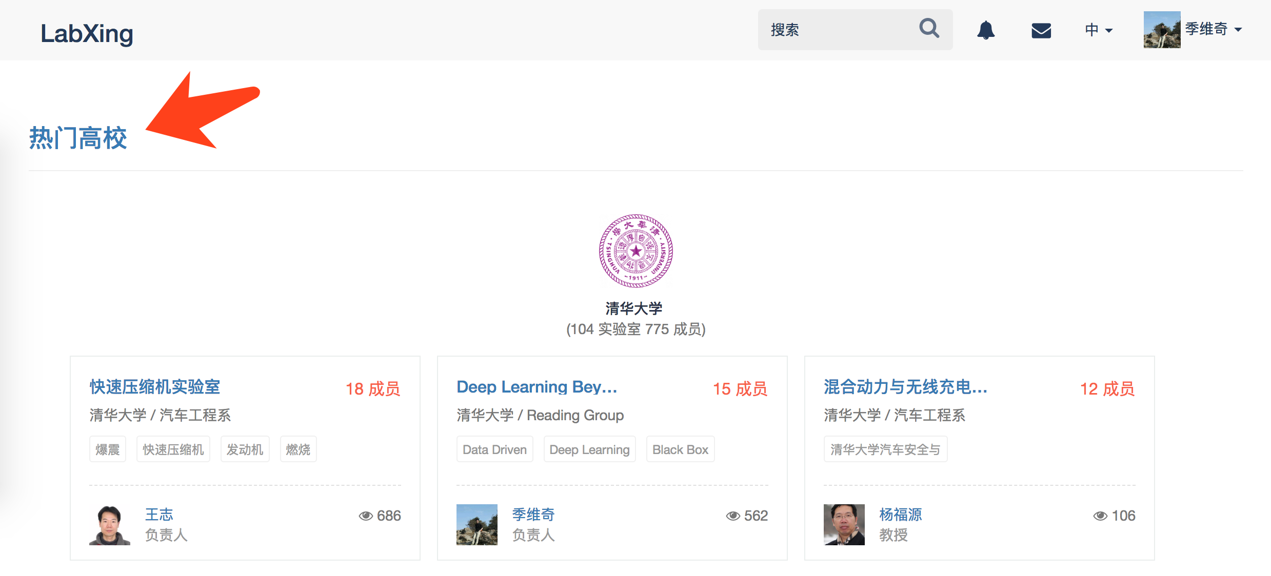The height and width of the screenshot is (576, 1271).
Task: Click the 王志 profile photo
Action: (110, 525)
